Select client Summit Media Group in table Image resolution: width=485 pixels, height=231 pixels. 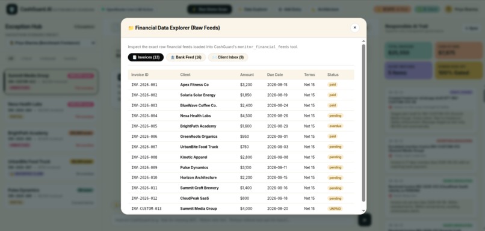(x=199, y=208)
